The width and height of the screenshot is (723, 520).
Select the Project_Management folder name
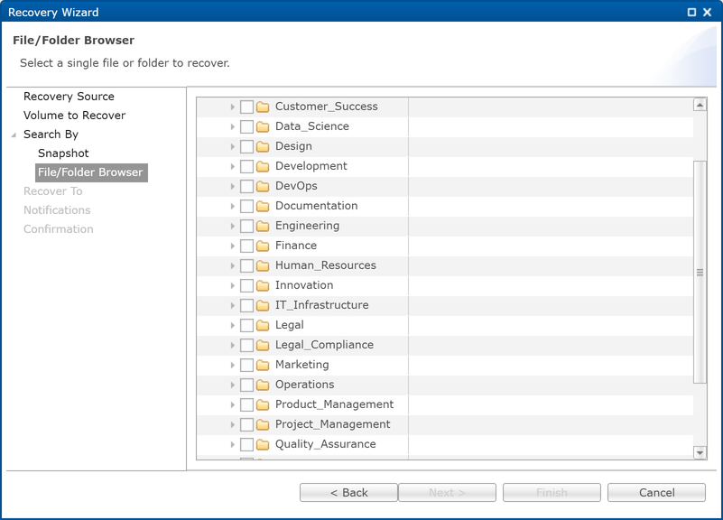pos(332,424)
